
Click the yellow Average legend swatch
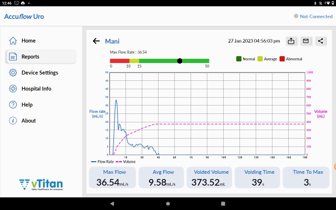pos(260,59)
